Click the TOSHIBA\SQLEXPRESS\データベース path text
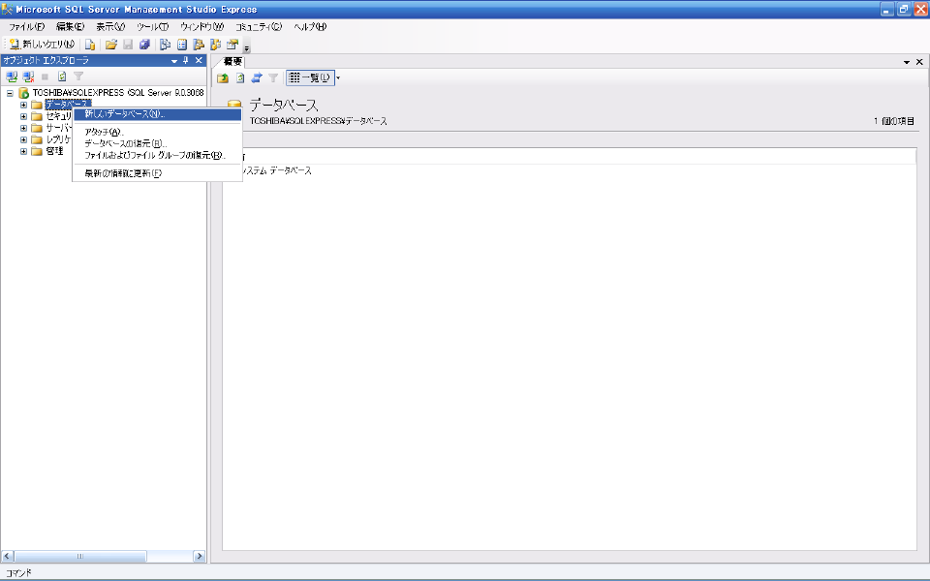 pos(318,121)
